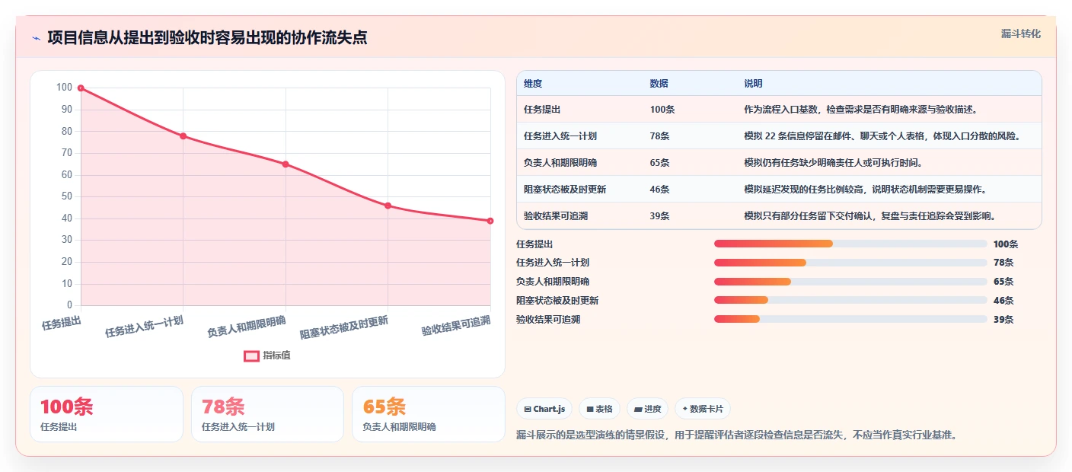
Task: Click the chart data point at value 39
Action: [x=490, y=221]
